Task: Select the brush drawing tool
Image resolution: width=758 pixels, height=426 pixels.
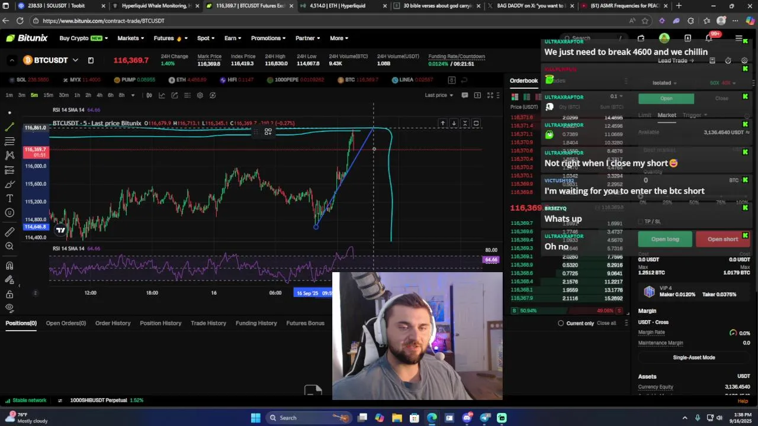Action: [x=9, y=184]
